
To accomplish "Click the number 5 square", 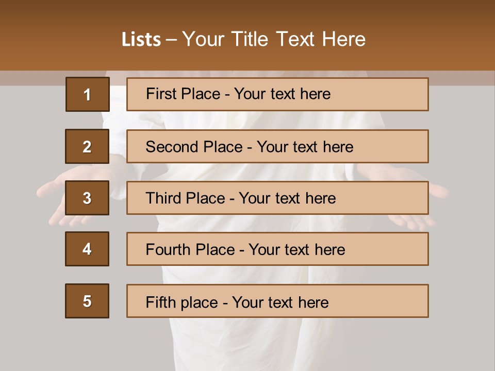I will click(x=87, y=301).
